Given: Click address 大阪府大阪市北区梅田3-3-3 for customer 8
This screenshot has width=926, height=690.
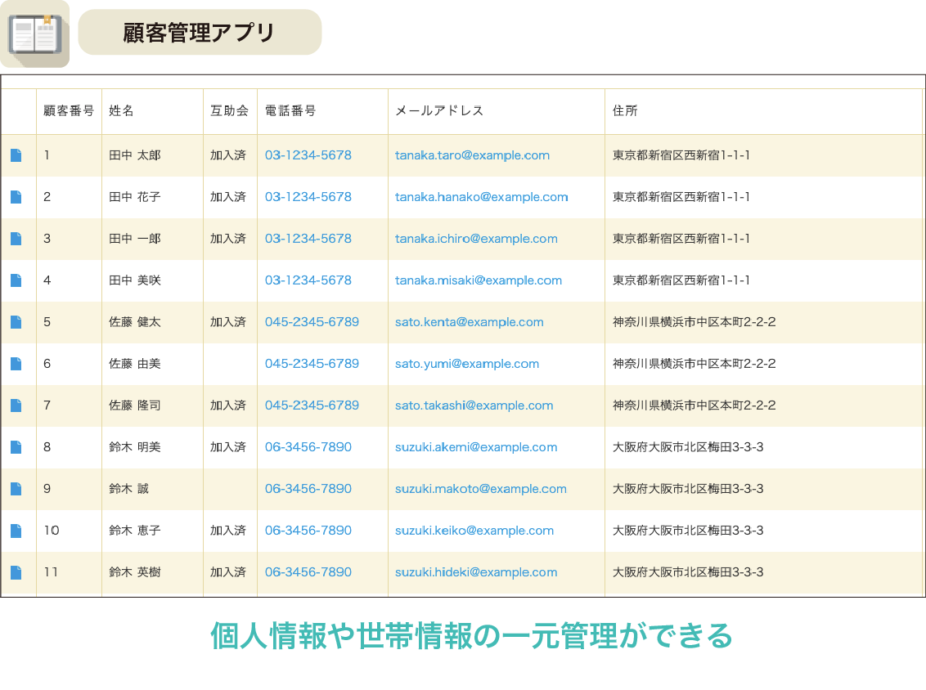Looking at the screenshot, I should point(688,447).
